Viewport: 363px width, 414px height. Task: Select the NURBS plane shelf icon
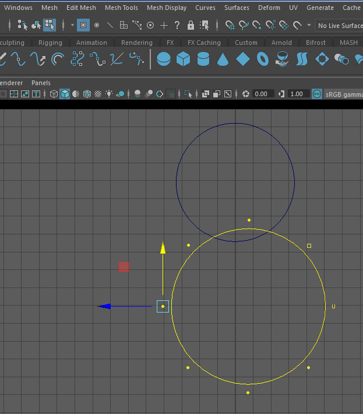coord(243,59)
